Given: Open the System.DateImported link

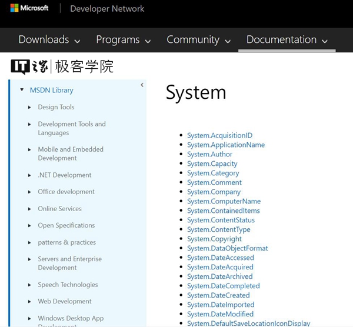Looking at the screenshot, I should (x=221, y=305).
